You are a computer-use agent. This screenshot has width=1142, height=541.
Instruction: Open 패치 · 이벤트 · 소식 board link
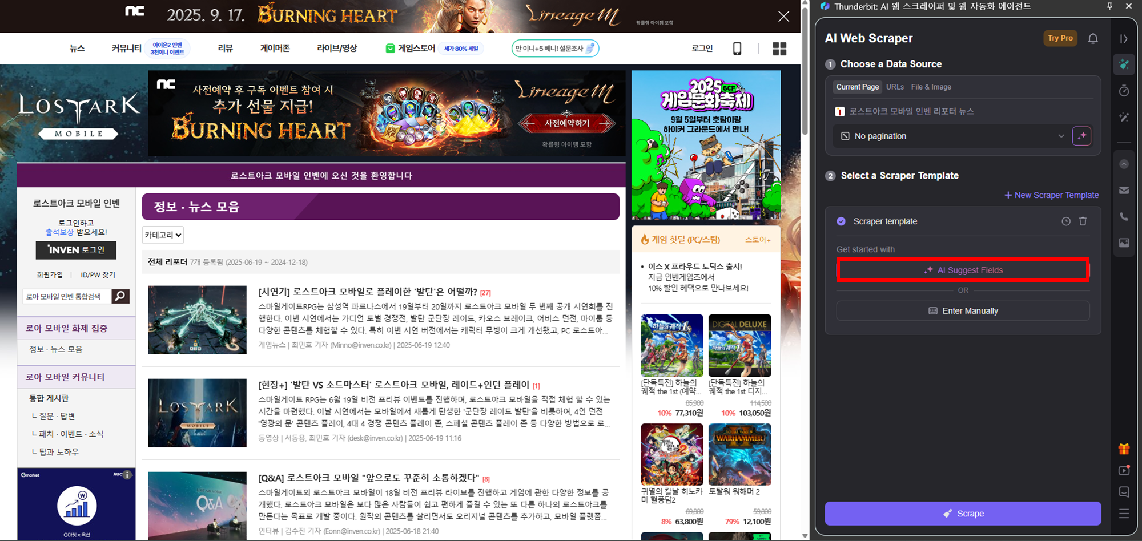click(71, 434)
